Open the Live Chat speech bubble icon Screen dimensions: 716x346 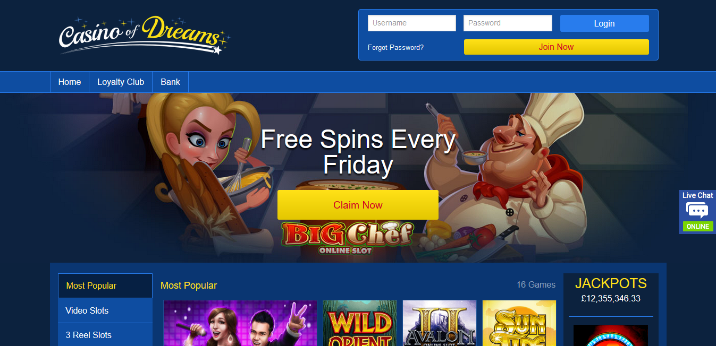(697, 211)
